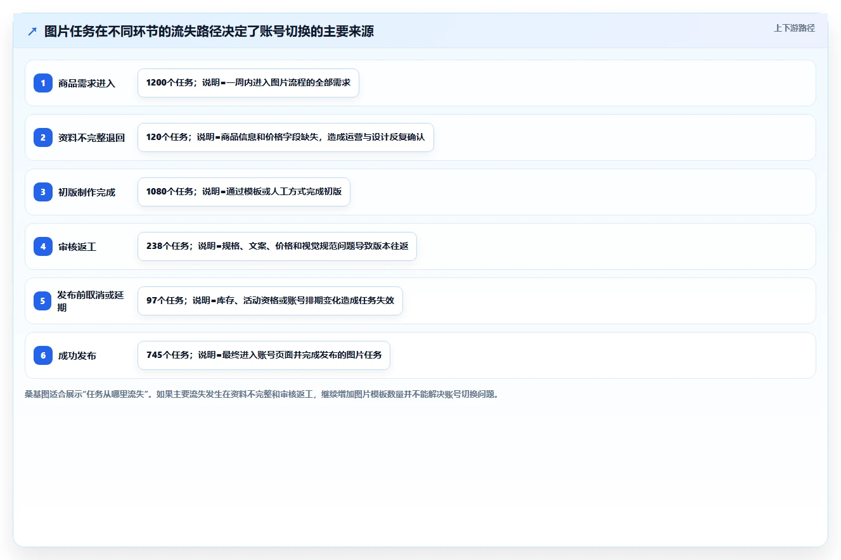
Task: Click step number badge 2
Action: pos(43,137)
